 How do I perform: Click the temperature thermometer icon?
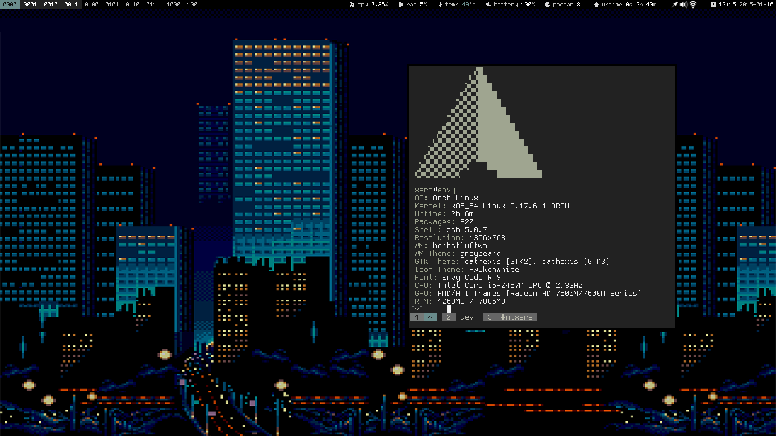pyautogui.click(x=440, y=5)
